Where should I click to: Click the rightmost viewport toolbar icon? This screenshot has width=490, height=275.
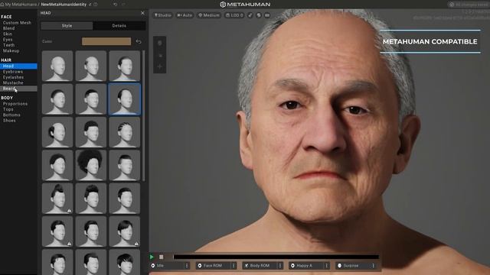point(267,15)
